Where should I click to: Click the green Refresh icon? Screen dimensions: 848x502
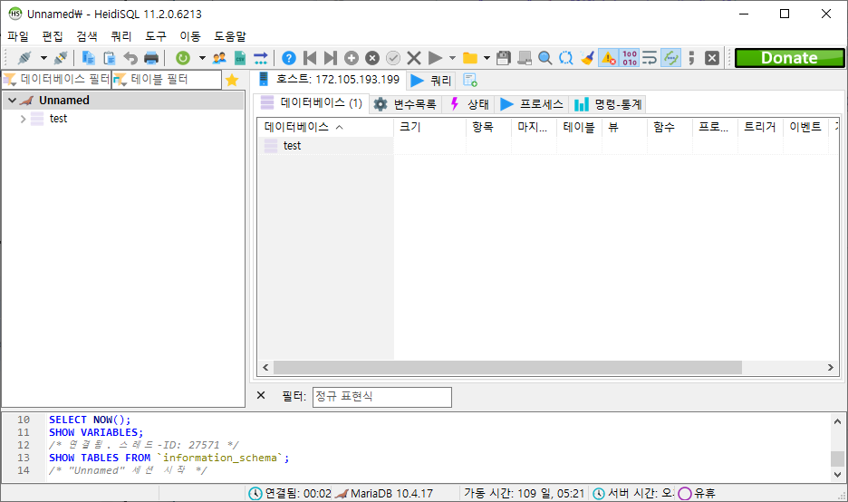click(x=183, y=58)
